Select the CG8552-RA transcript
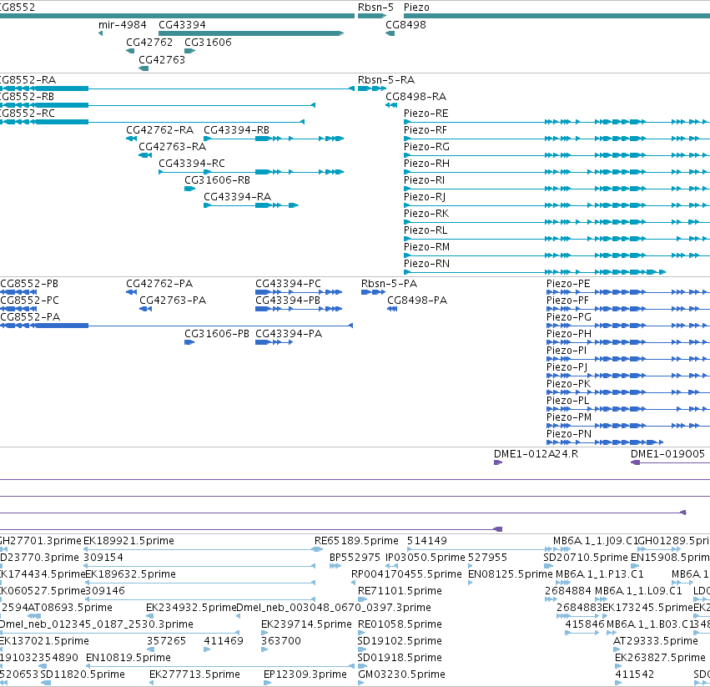This screenshot has width=710, height=687. click(x=177, y=88)
